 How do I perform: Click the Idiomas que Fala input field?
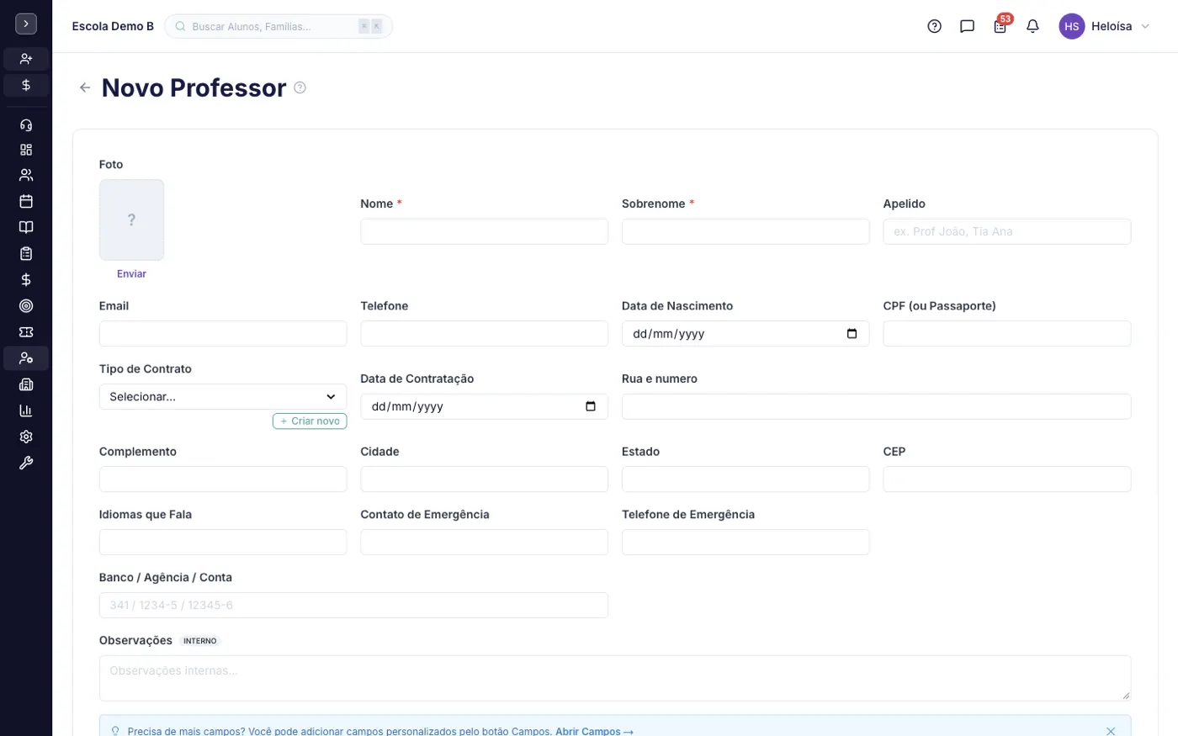(223, 542)
